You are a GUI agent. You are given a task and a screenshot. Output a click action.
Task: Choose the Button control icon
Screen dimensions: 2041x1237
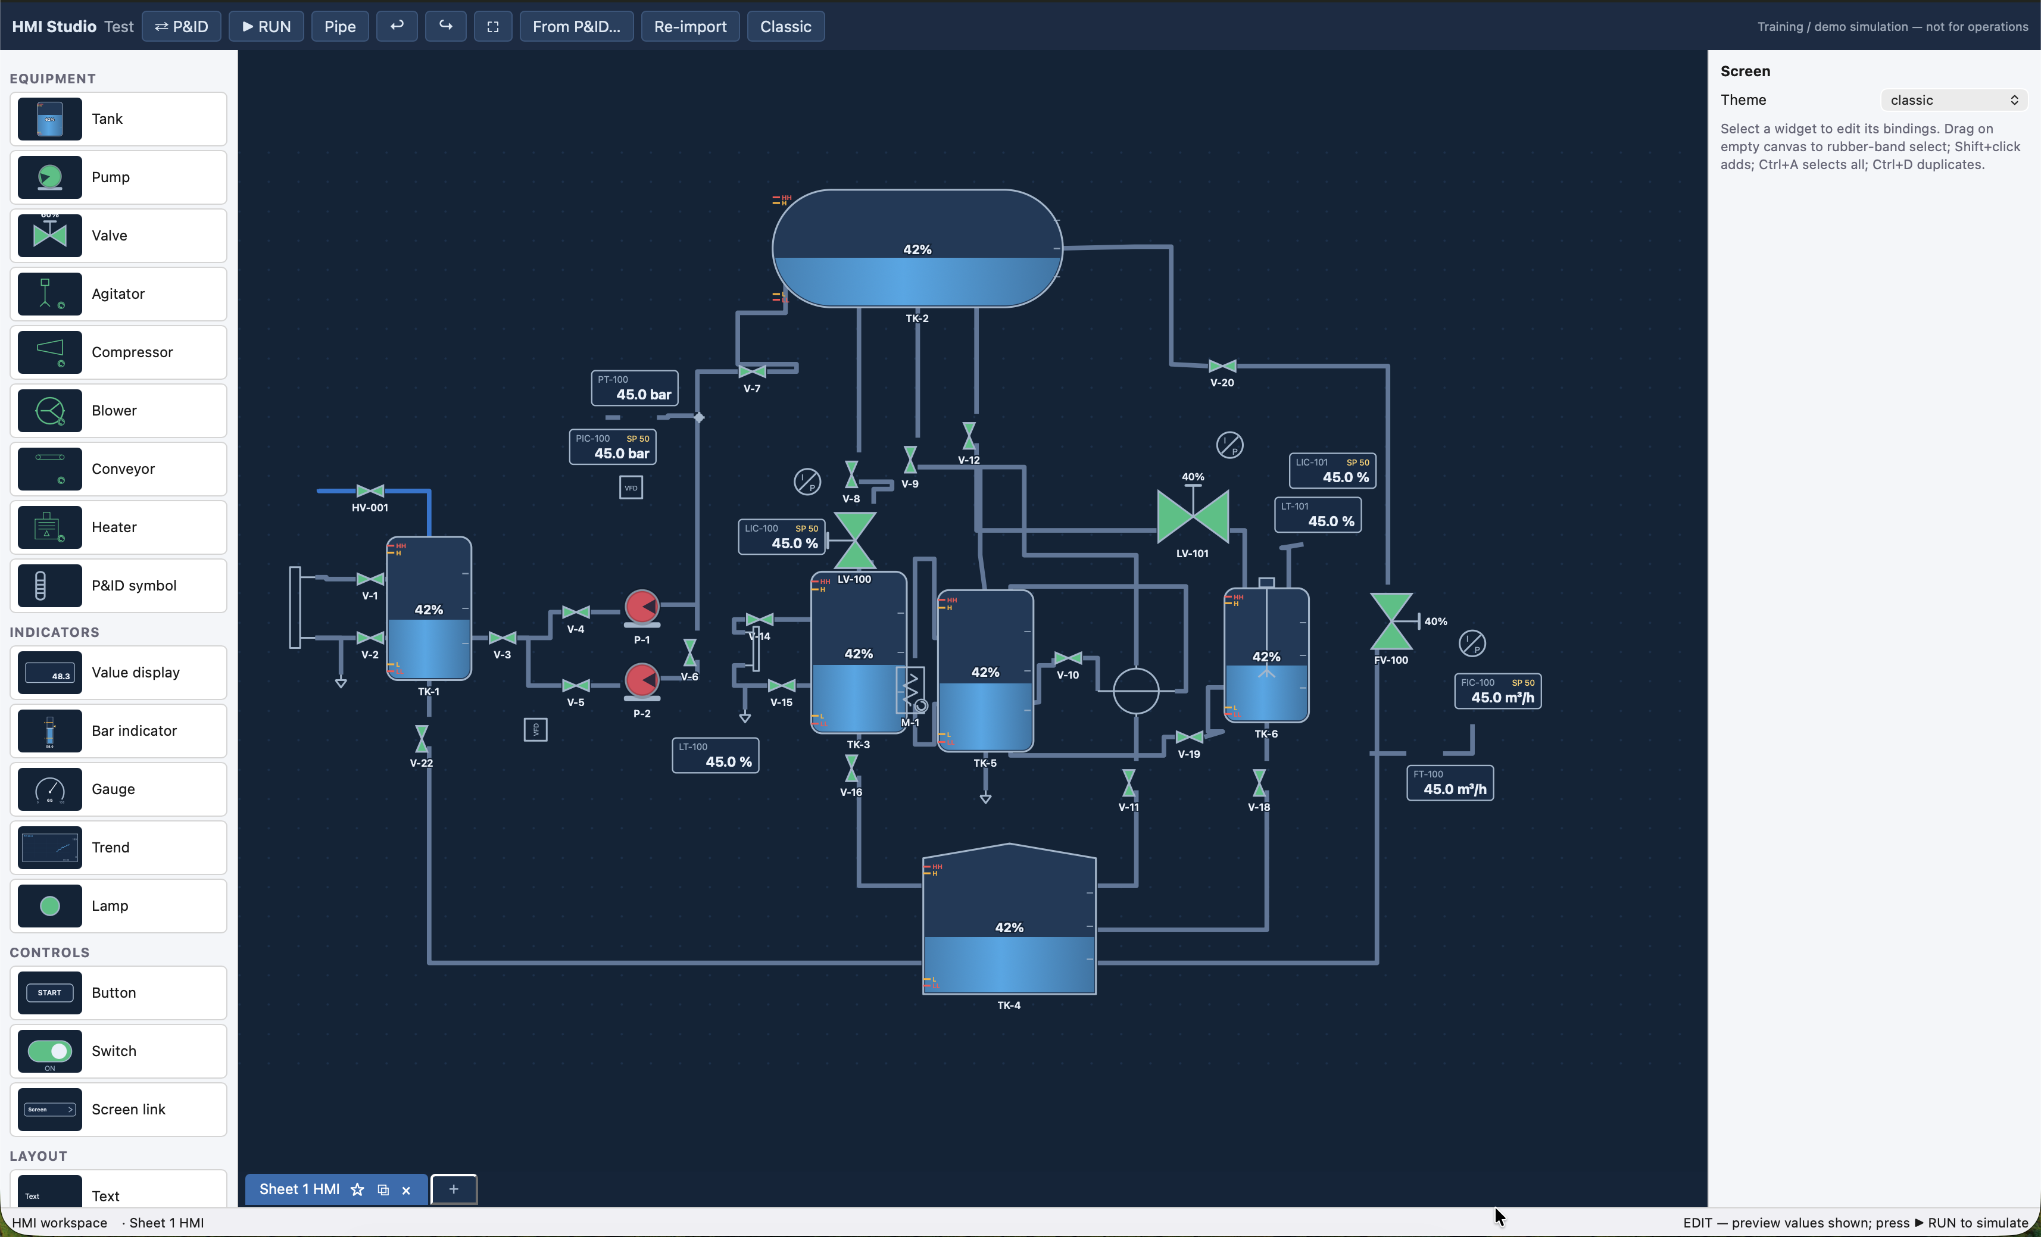(49, 994)
